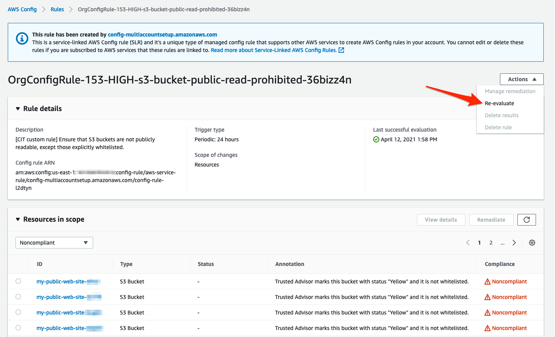
Task: Click Delete rule menu entry
Action: [498, 127]
